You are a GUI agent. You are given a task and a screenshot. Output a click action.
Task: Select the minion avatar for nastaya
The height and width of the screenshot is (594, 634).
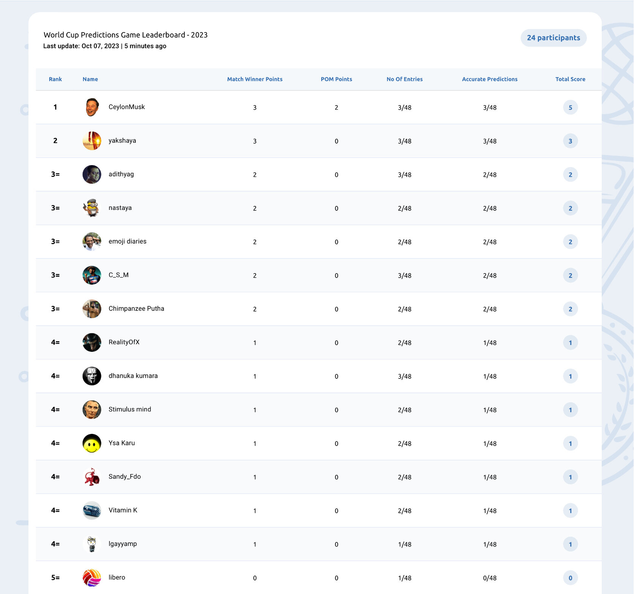point(92,208)
